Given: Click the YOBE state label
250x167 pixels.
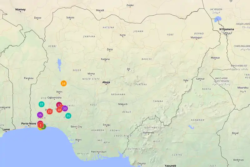Looking at the screenshot, I should coord(170,34).
